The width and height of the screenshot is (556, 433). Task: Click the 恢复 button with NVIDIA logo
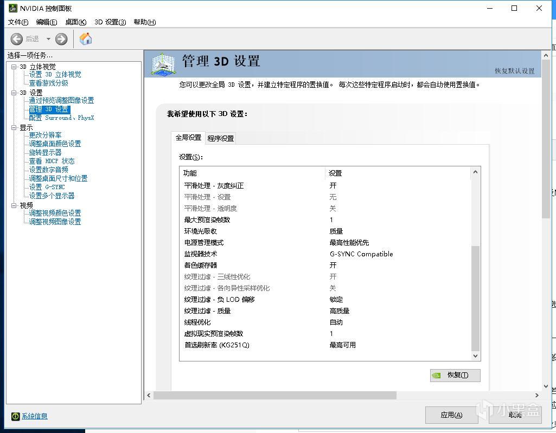(455, 375)
